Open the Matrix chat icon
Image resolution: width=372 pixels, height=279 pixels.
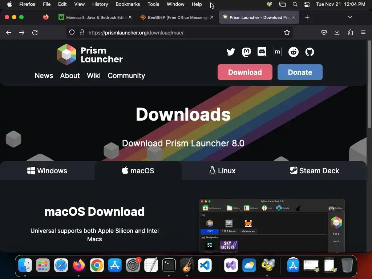pos(277,52)
